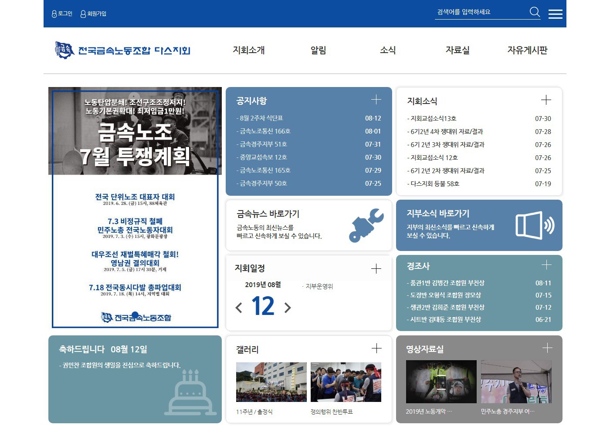
Task: Click the 전국금속노동조합 다스지회 logo
Action: [122, 50]
